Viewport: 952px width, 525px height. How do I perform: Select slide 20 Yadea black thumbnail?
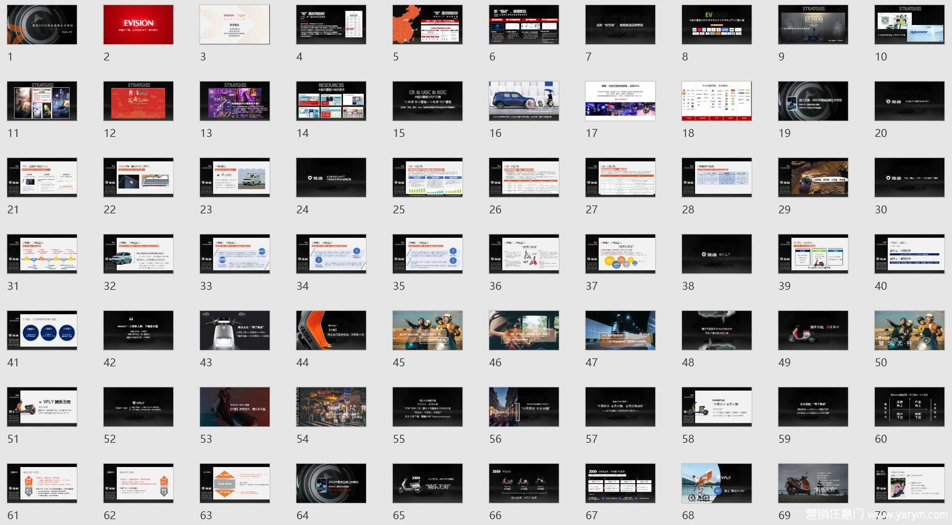[x=910, y=101]
